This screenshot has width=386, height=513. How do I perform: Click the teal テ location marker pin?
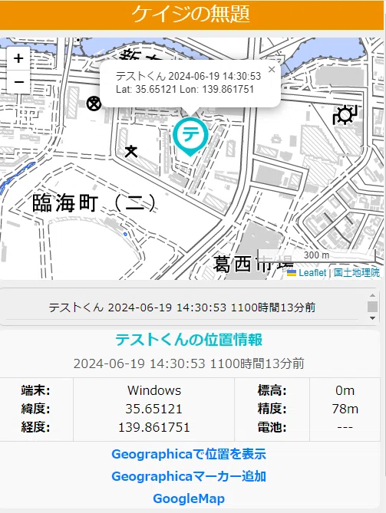(x=190, y=136)
